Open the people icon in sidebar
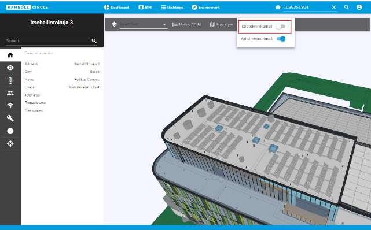Image resolution: width=371 pixels, height=230 pixels. [10, 93]
